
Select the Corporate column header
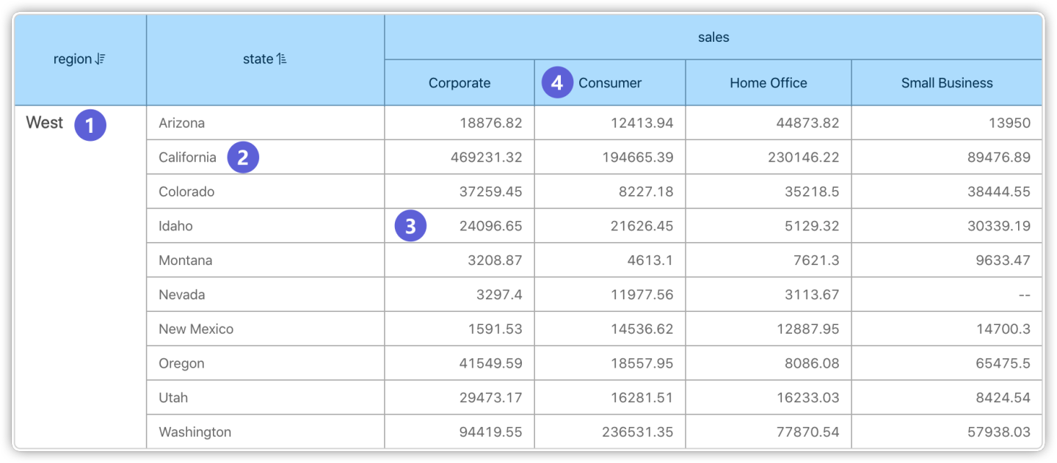[x=460, y=83]
